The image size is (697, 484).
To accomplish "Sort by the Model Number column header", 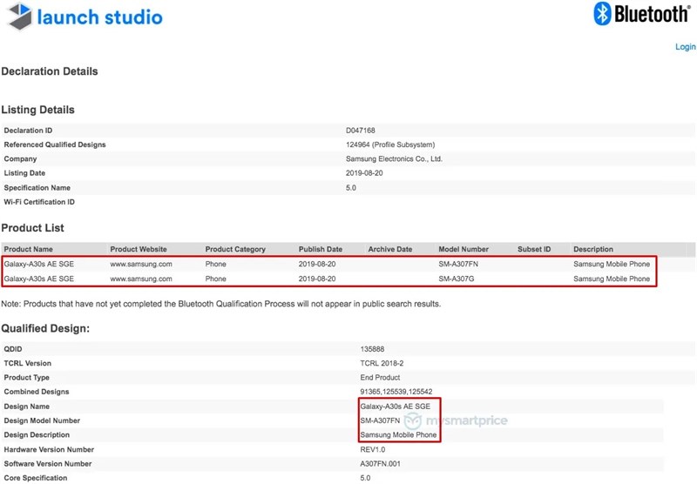I will [x=463, y=249].
